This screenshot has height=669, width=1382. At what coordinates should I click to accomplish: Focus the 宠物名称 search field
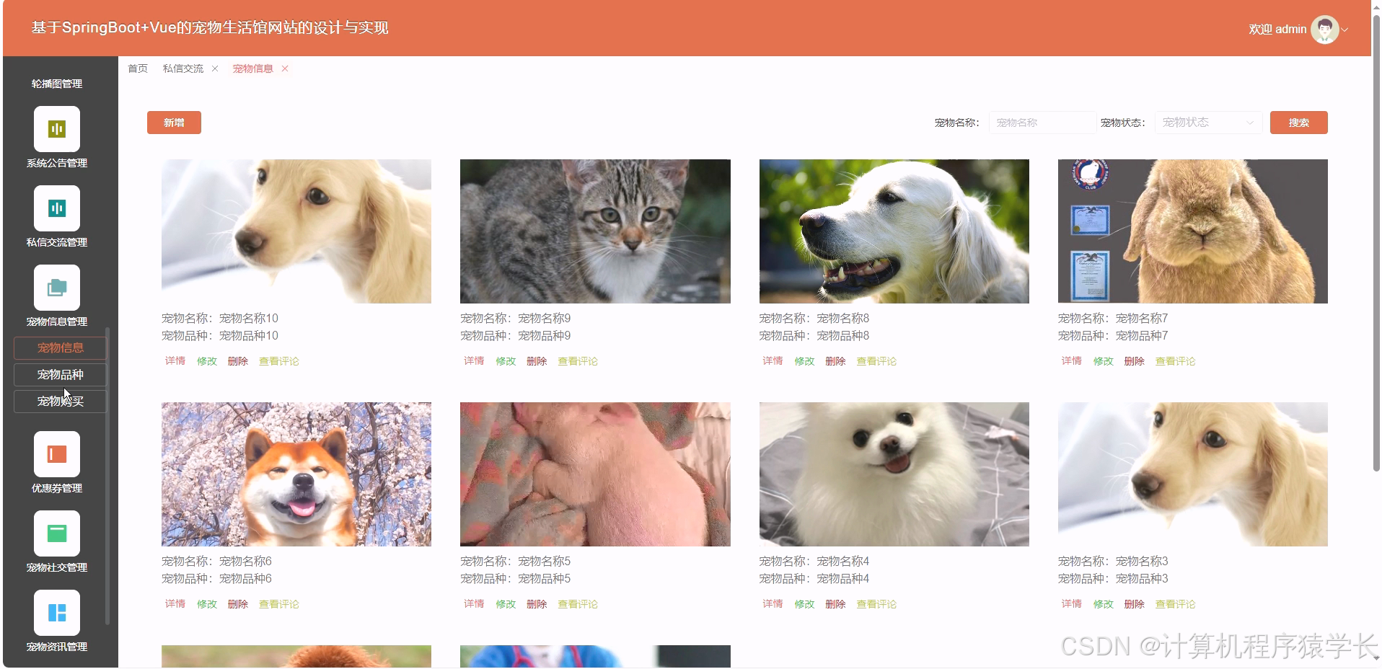coord(1042,123)
